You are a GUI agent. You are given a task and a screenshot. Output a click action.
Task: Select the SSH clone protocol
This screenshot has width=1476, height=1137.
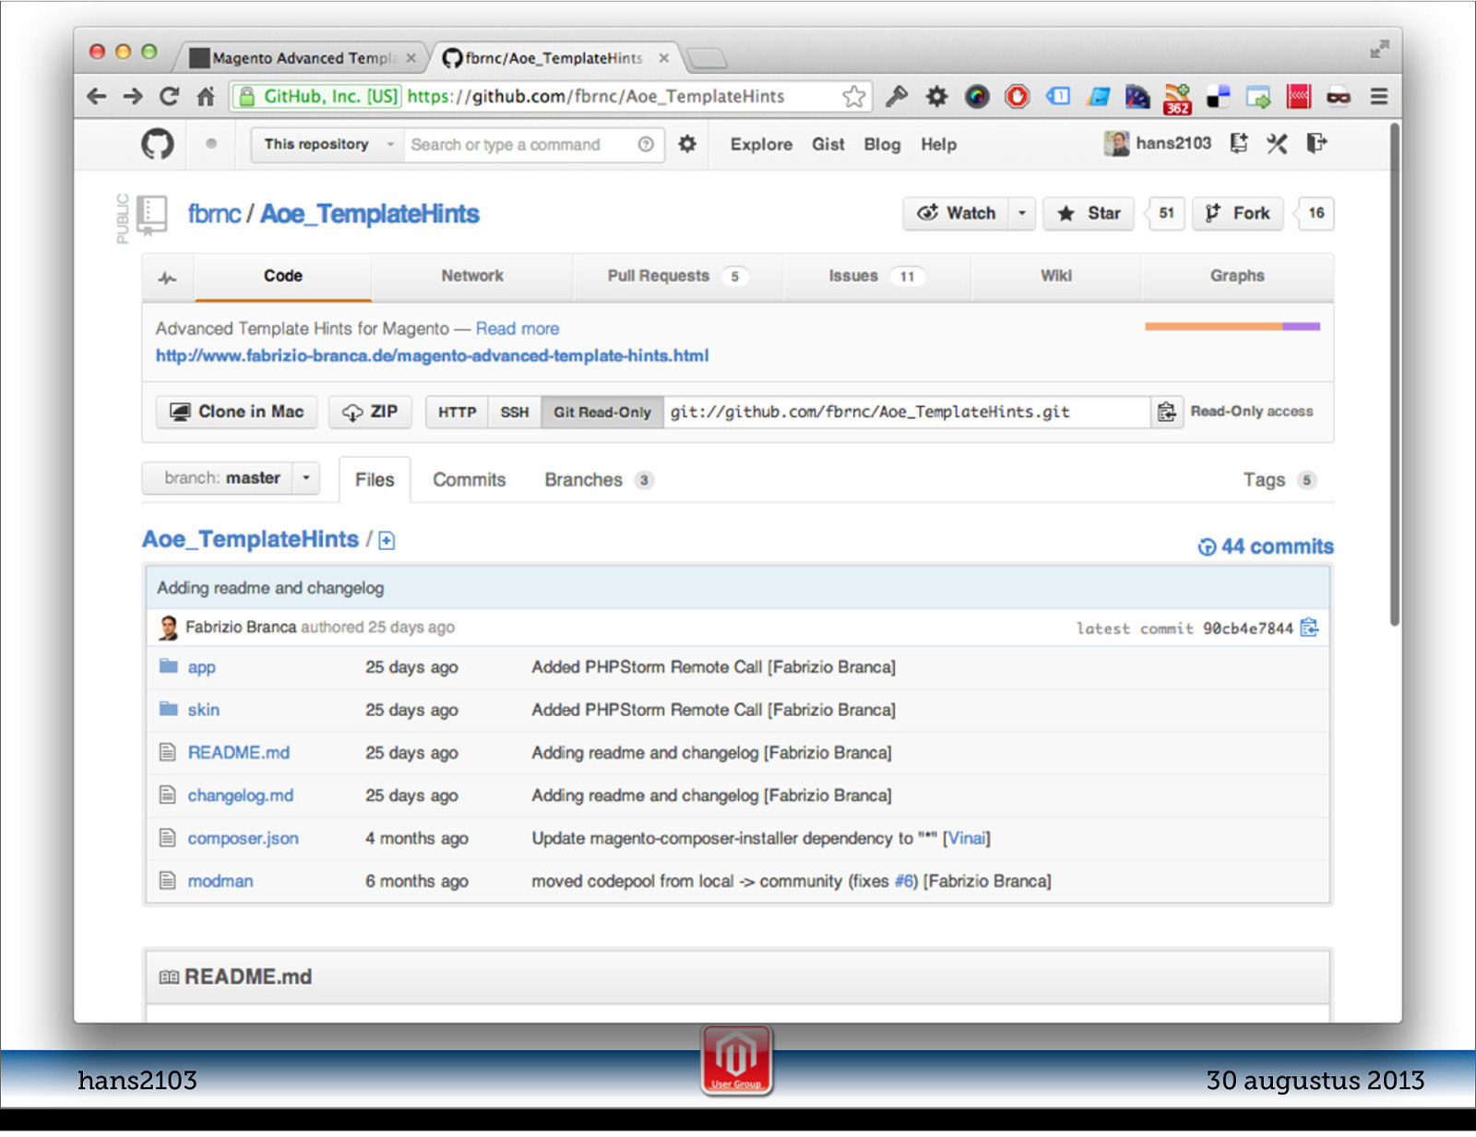tap(515, 412)
